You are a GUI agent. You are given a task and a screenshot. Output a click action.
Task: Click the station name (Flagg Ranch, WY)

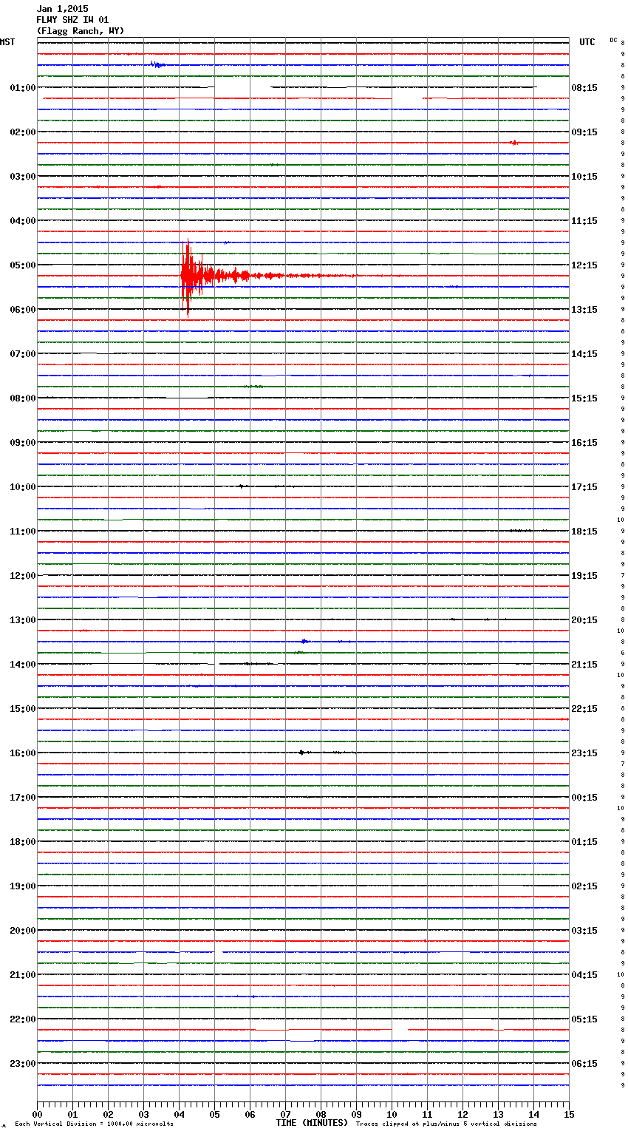[81, 31]
